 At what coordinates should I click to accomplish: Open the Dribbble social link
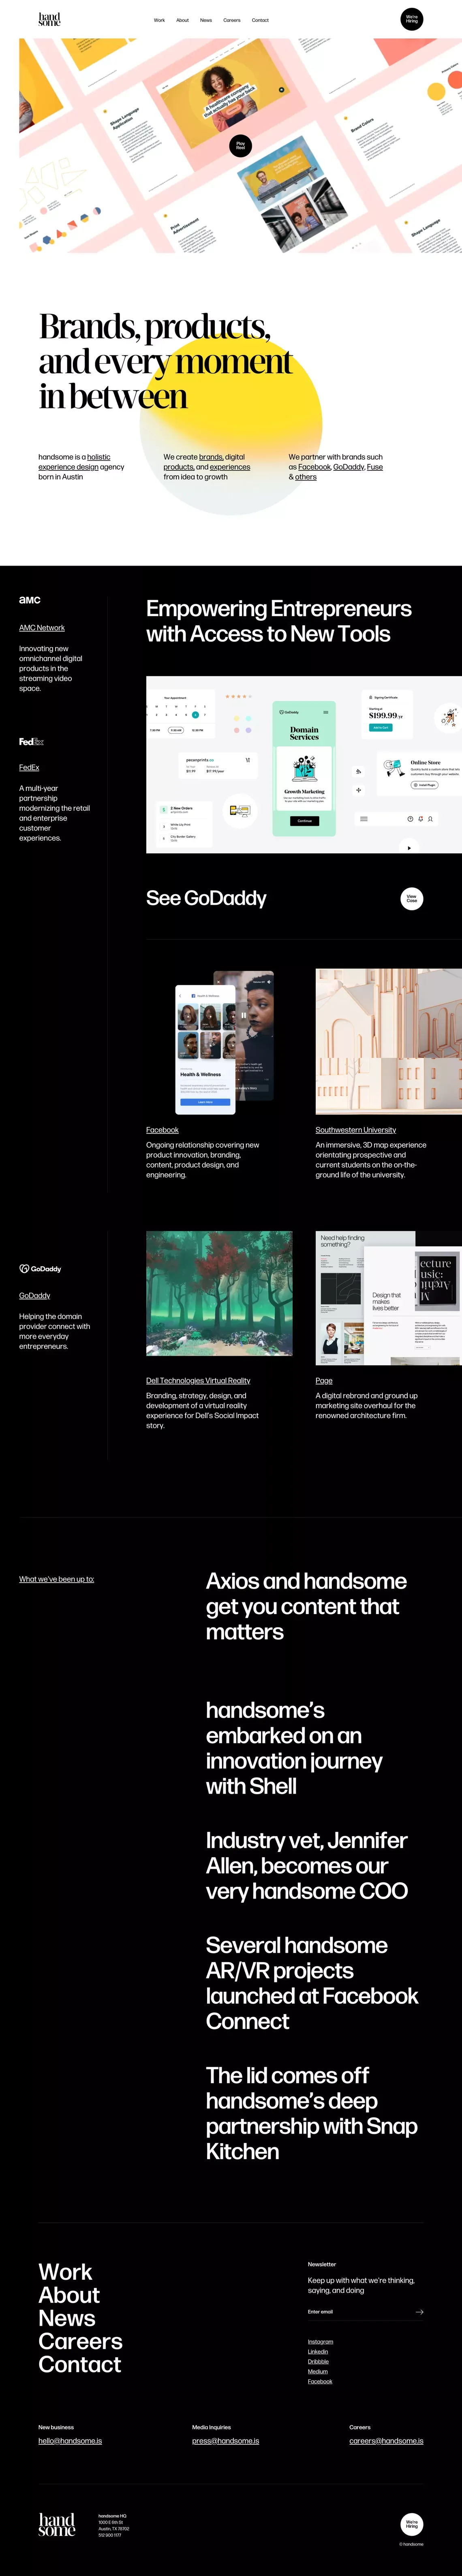point(318,2362)
